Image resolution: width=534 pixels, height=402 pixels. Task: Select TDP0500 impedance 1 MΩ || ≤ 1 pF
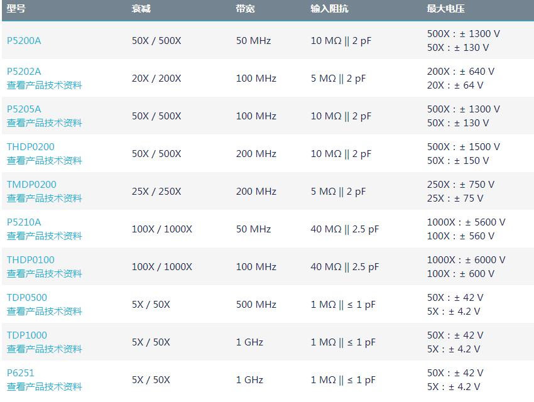point(343,304)
